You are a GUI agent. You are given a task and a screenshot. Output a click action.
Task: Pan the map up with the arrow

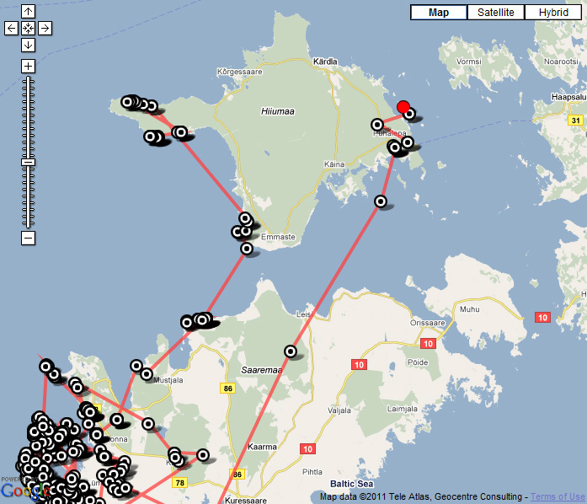28,12
